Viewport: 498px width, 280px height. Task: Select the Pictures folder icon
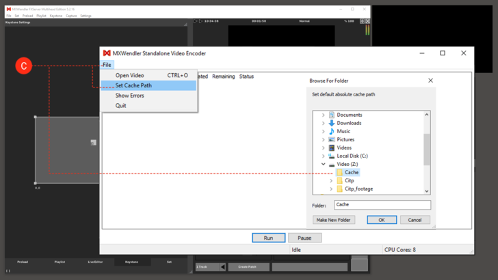[332, 139]
